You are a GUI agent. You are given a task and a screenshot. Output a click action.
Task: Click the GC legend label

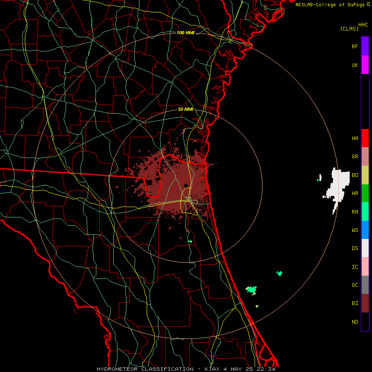(355, 285)
